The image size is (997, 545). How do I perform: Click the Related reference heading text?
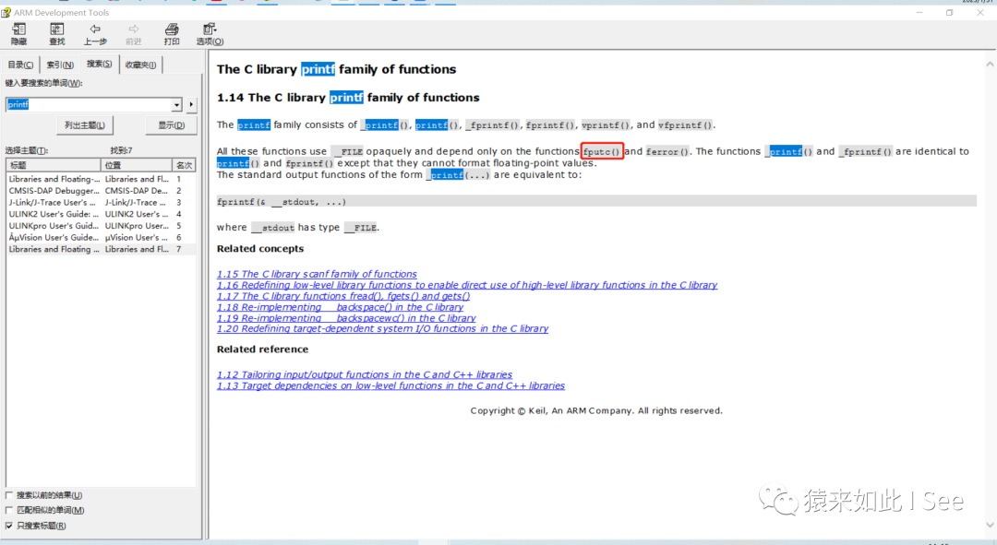click(x=262, y=350)
